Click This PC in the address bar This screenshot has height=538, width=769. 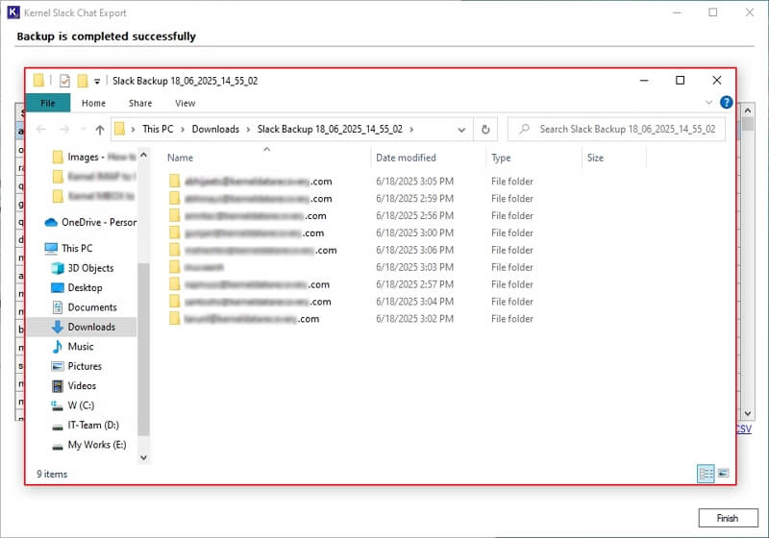click(158, 130)
